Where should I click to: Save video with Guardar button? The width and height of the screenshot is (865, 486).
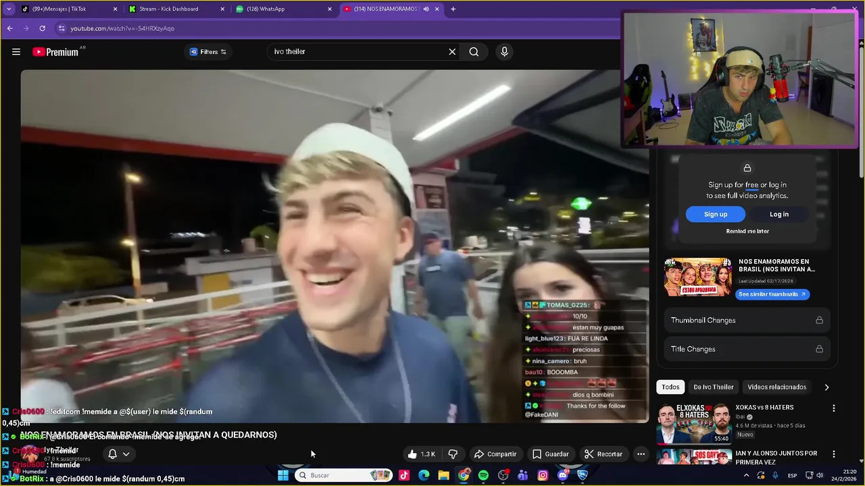pyautogui.click(x=550, y=454)
